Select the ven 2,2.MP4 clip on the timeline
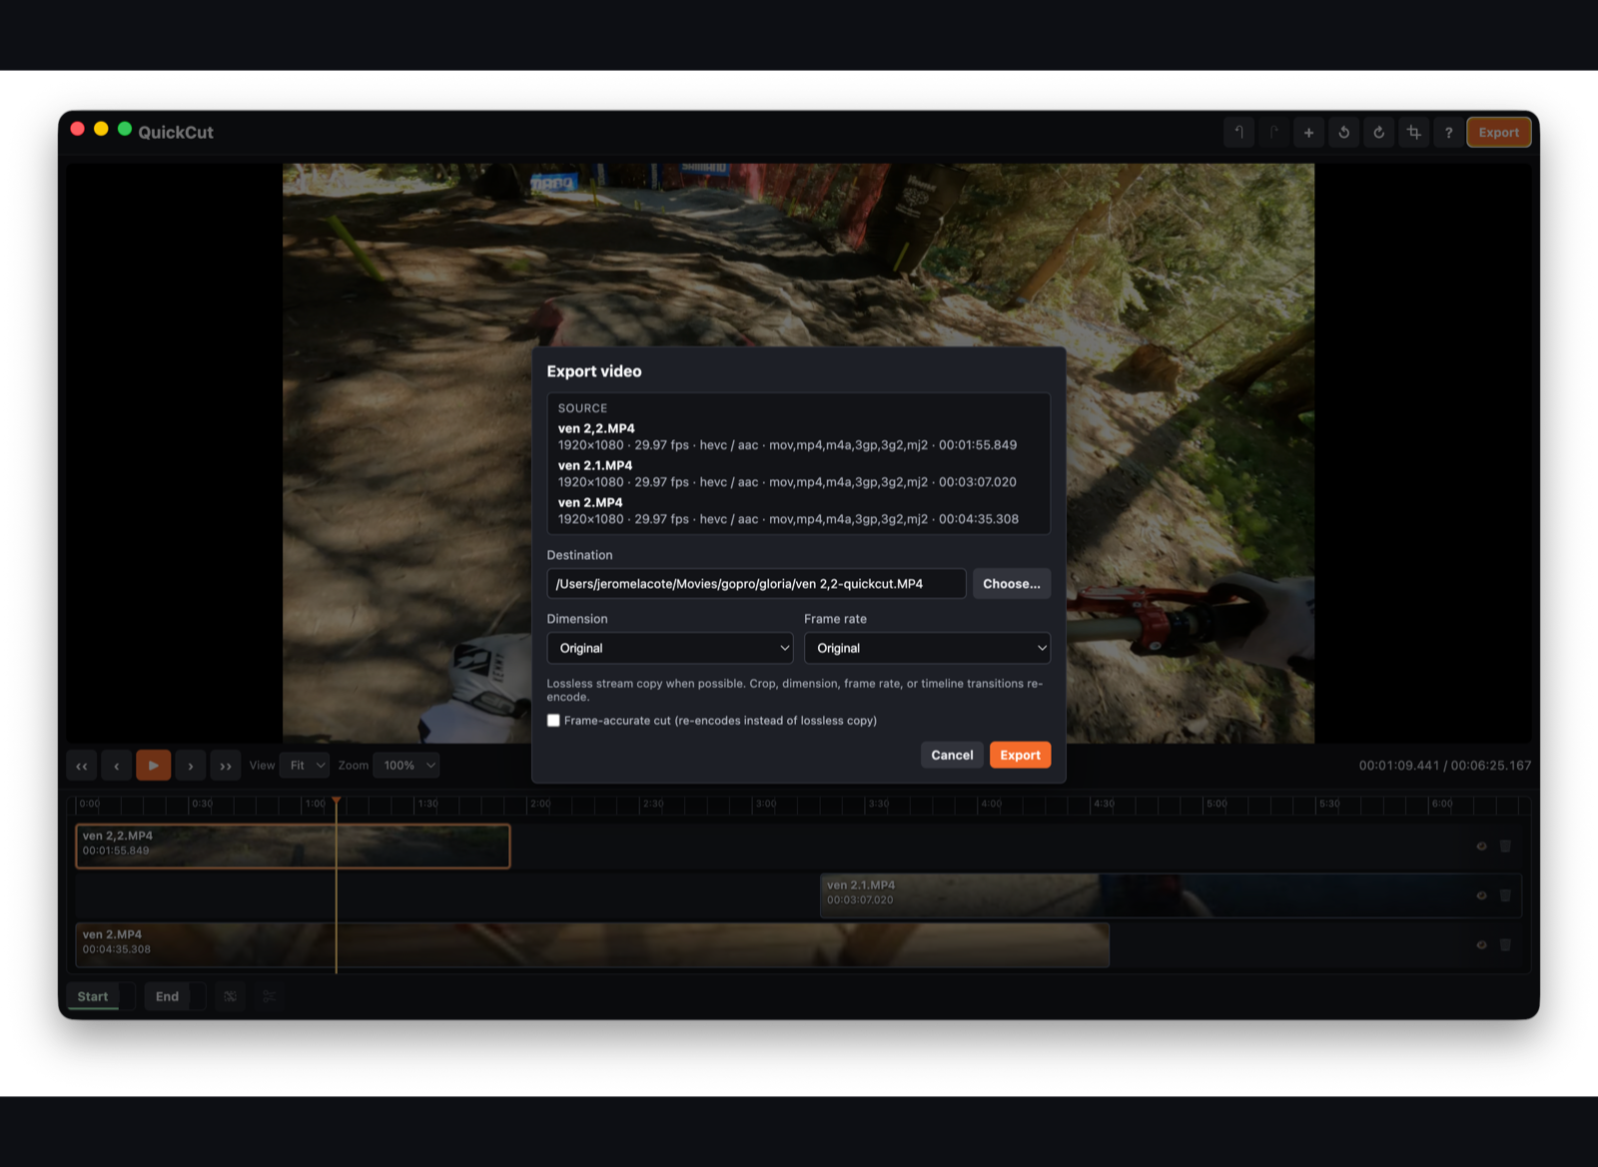 (293, 846)
